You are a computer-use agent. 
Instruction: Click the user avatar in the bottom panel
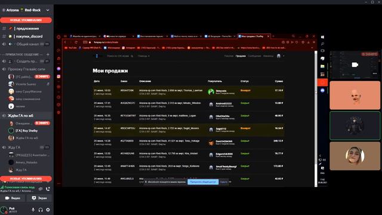pos(4,210)
